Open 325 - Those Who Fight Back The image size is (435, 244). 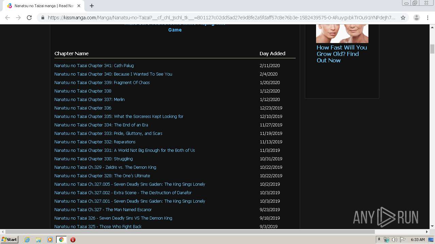coord(98,226)
